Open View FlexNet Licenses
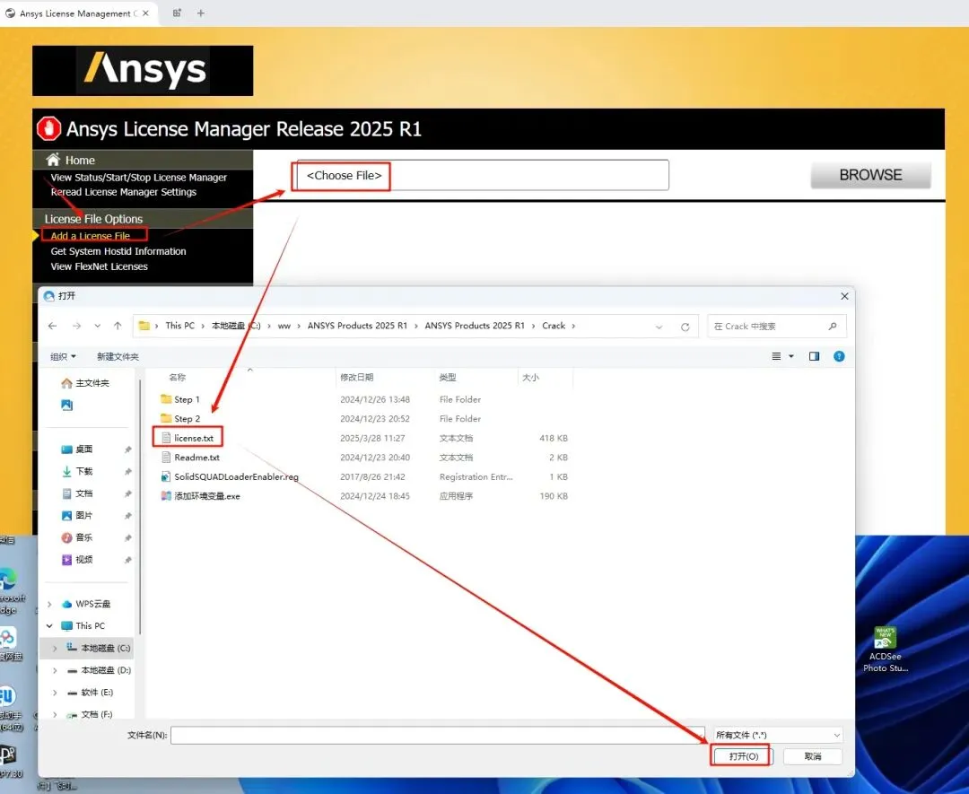 [99, 266]
